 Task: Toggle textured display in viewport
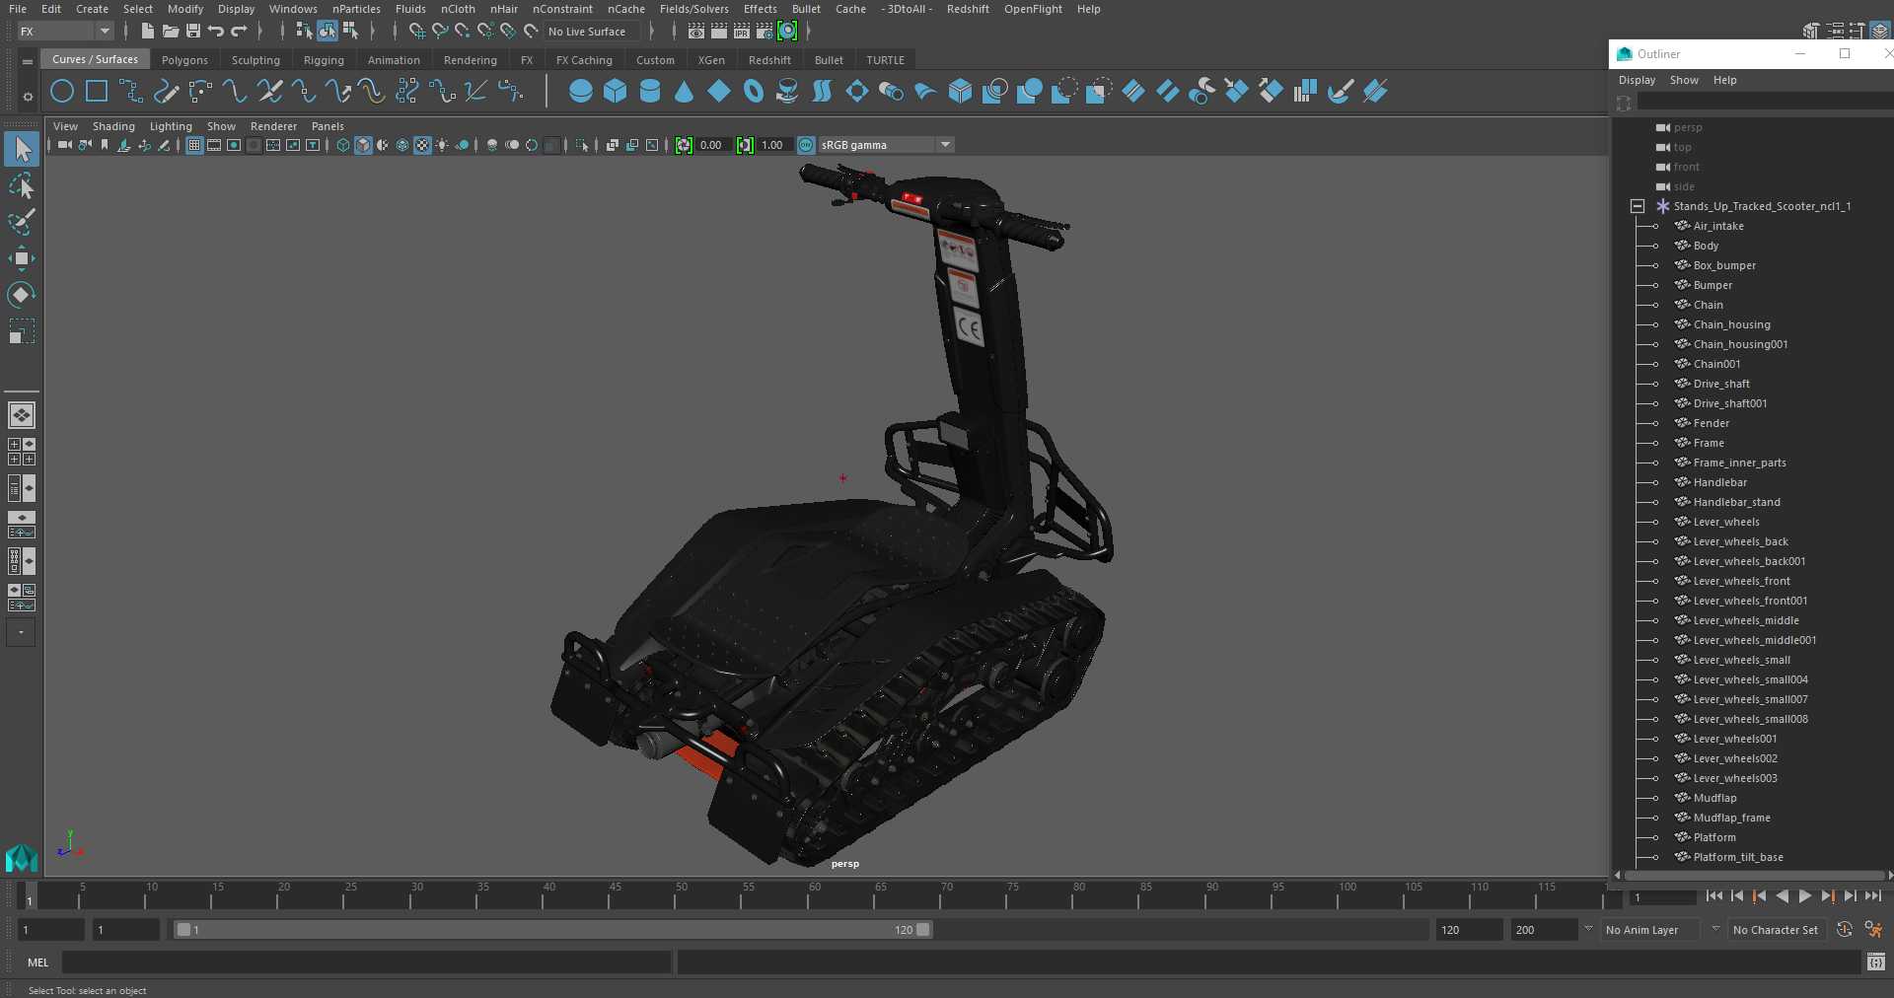(422, 145)
